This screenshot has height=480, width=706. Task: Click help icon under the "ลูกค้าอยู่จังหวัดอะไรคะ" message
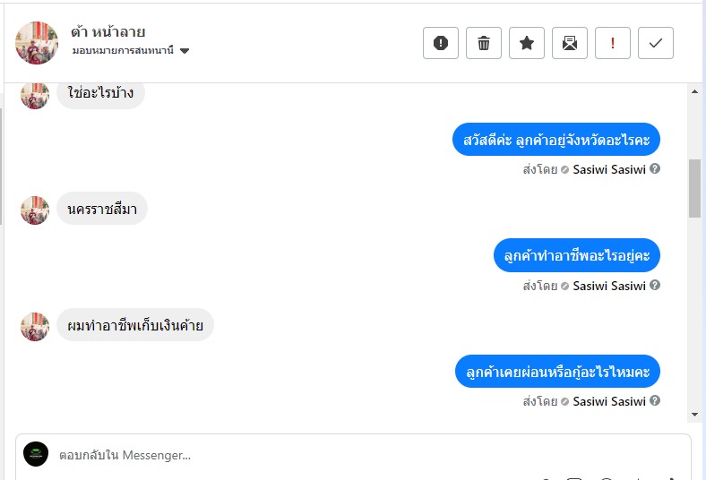pos(655,168)
